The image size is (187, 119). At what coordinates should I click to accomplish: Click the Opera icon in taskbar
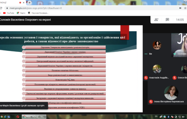[x=18, y=117]
